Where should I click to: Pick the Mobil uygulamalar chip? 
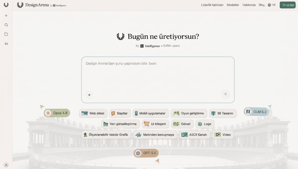[x=151, y=113]
